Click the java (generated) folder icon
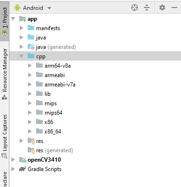This screenshot has width=181, height=187. (x=31, y=47)
